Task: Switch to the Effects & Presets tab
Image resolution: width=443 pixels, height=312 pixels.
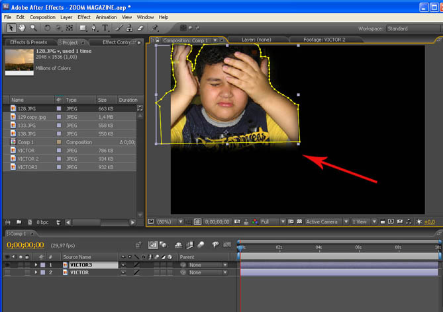Action: (x=27, y=42)
